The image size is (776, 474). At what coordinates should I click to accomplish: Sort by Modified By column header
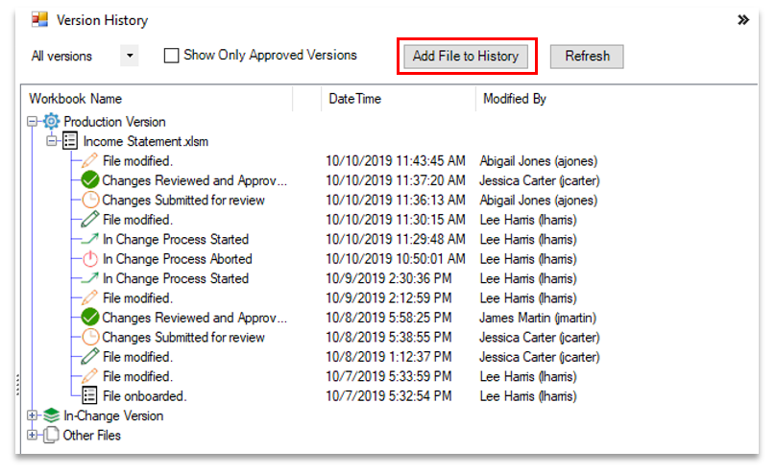click(x=514, y=99)
